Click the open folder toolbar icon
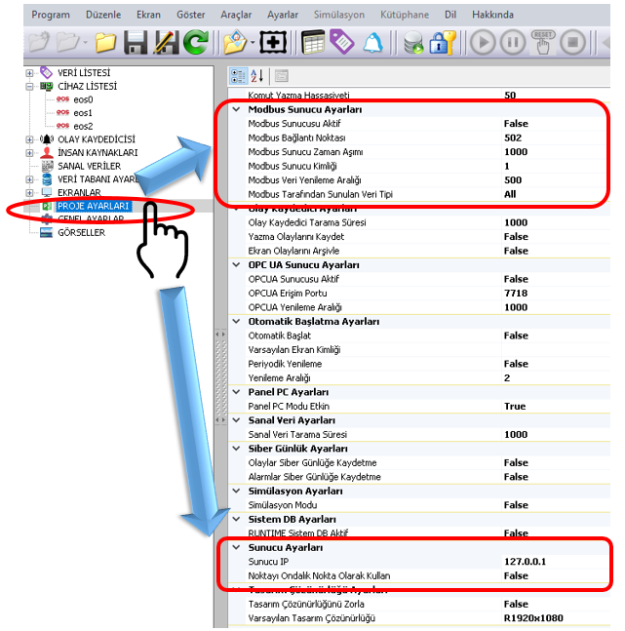Image resolution: width=625 pixels, height=631 pixels. [x=106, y=42]
